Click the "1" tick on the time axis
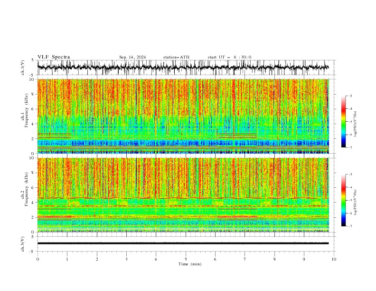The image size is (376, 291). (x=67, y=259)
